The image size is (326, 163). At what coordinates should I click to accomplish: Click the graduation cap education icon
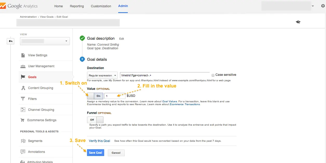[x=298, y=22]
